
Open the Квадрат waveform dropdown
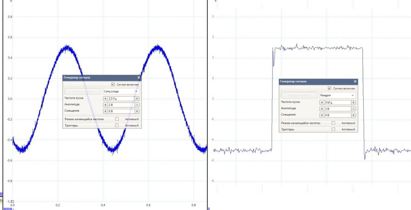[x=337, y=95]
